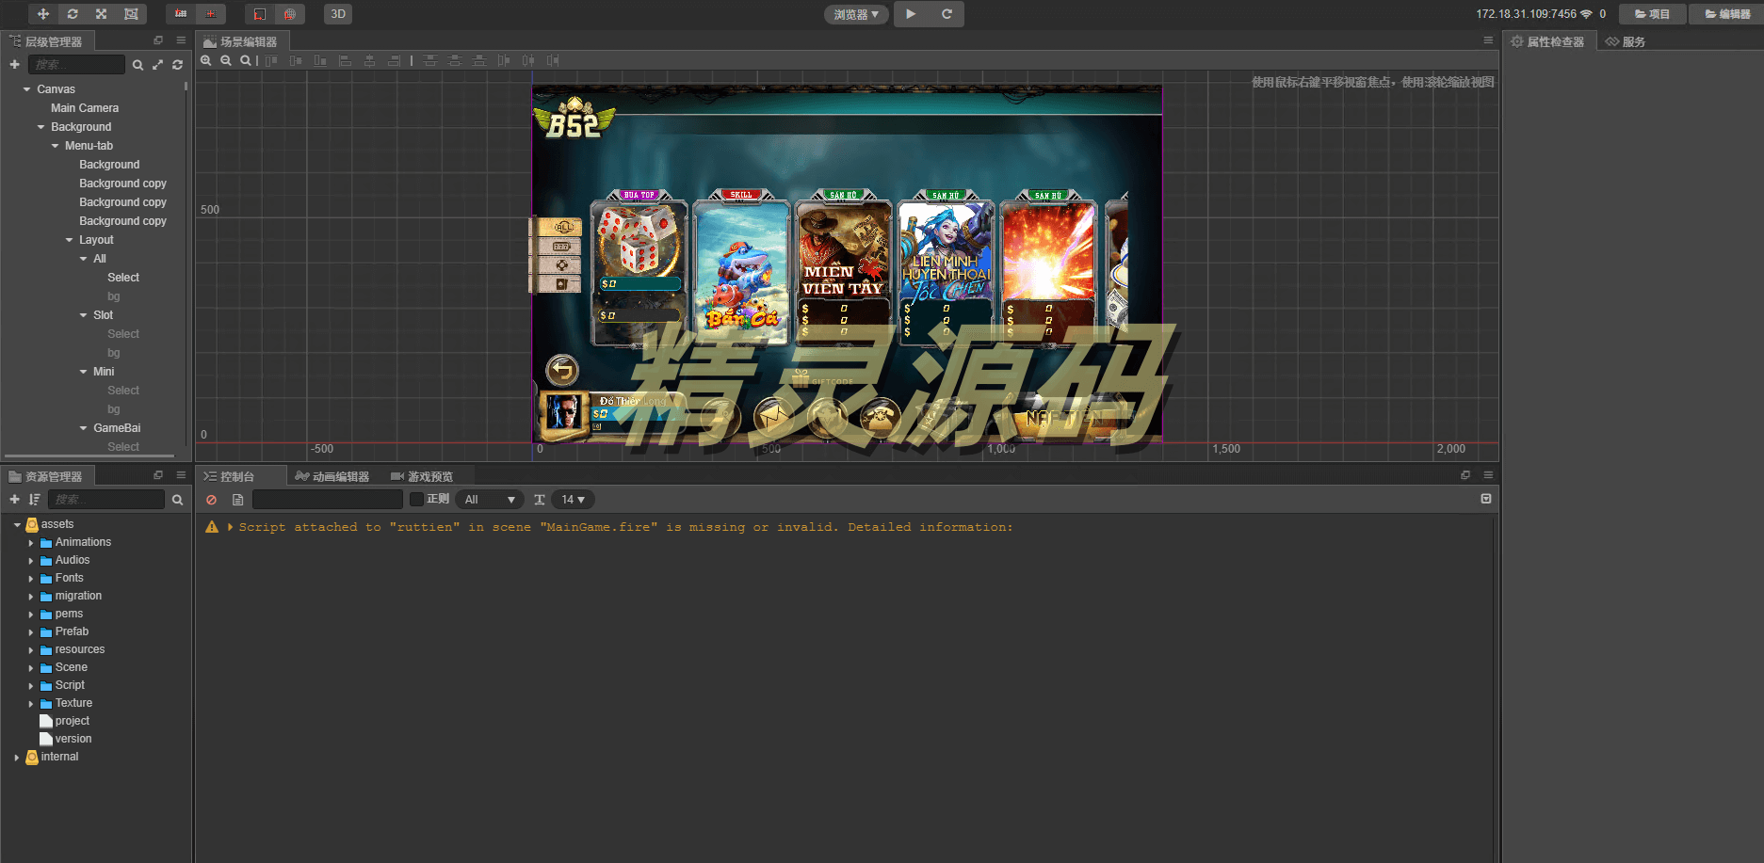Focus the console filter text field
This screenshot has height=863, width=1764.
click(x=328, y=500)
